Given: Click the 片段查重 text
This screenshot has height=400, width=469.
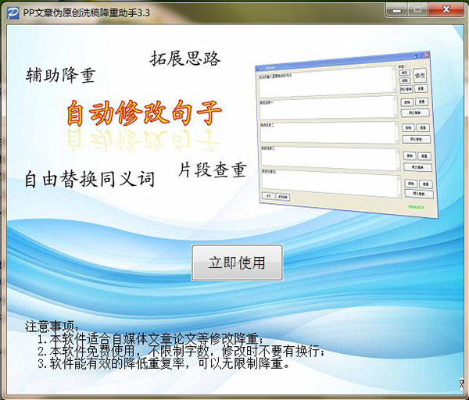Looking at the screenshot, I should pyautogui.click(x=213, y=170).
